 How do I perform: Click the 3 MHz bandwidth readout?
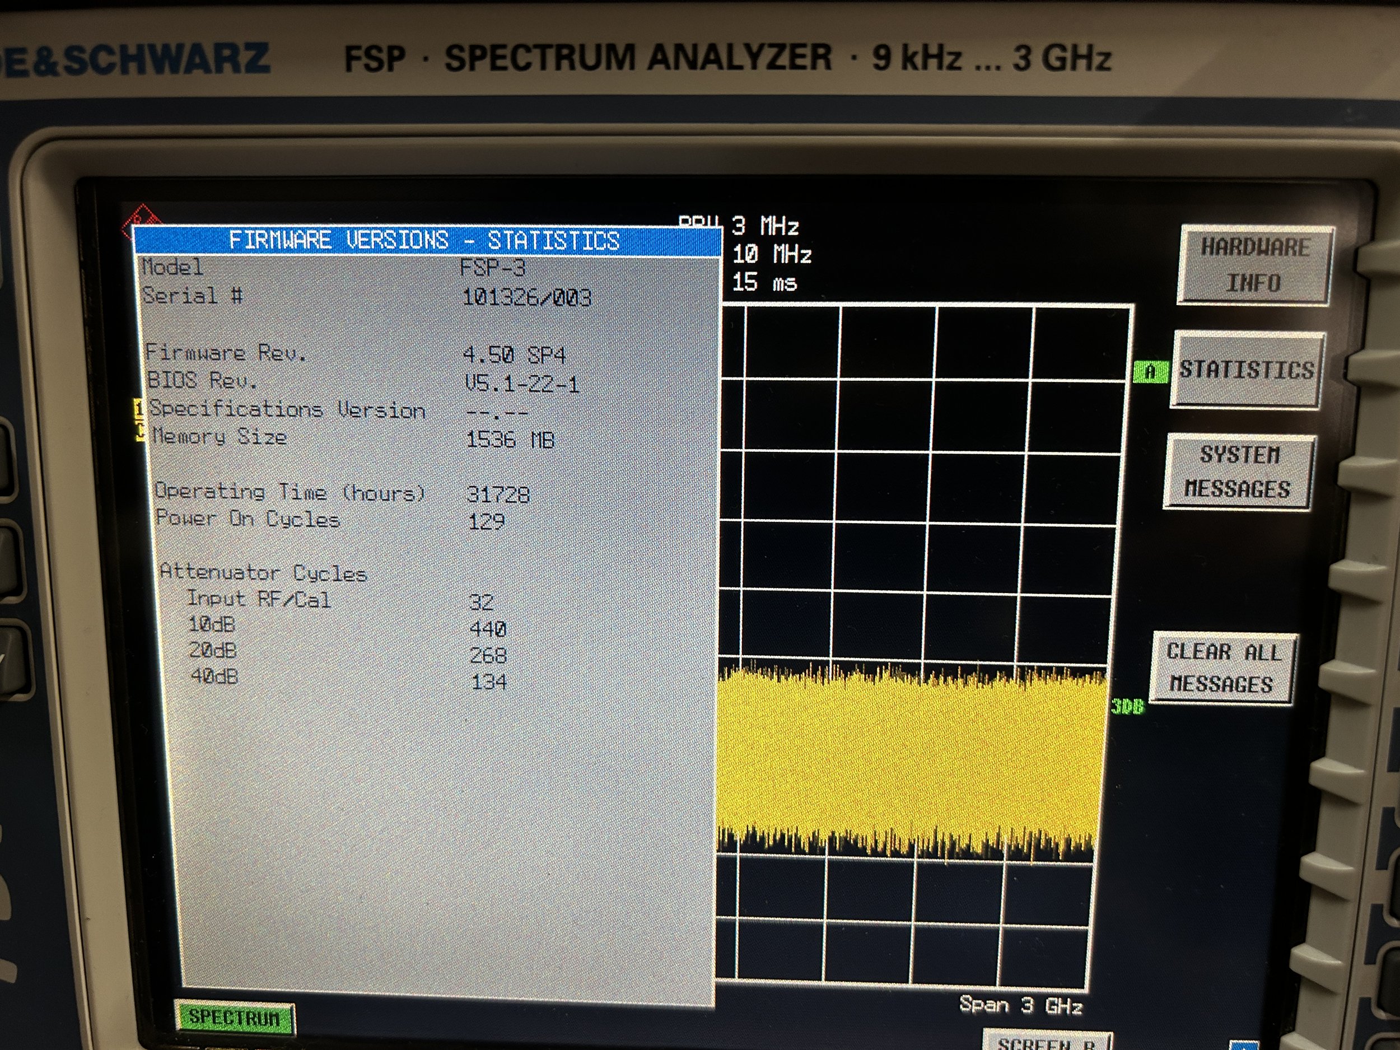766,226
